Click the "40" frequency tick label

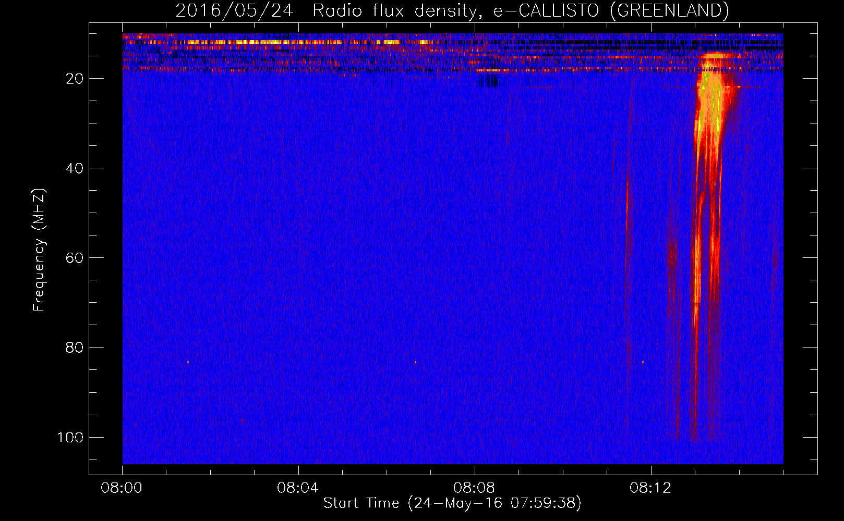[x=75, y=168]
